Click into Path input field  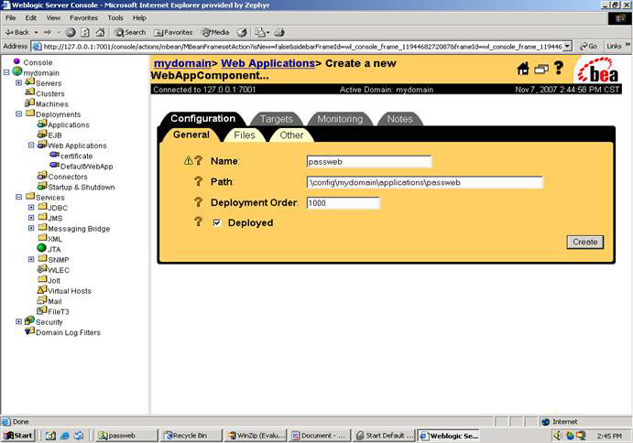[425, 182]
